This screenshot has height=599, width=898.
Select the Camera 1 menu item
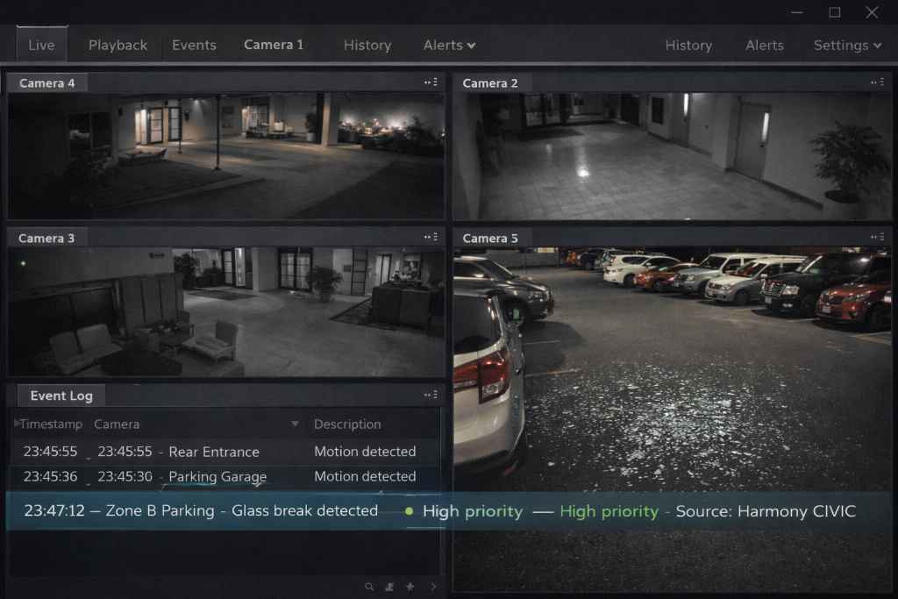274,44
